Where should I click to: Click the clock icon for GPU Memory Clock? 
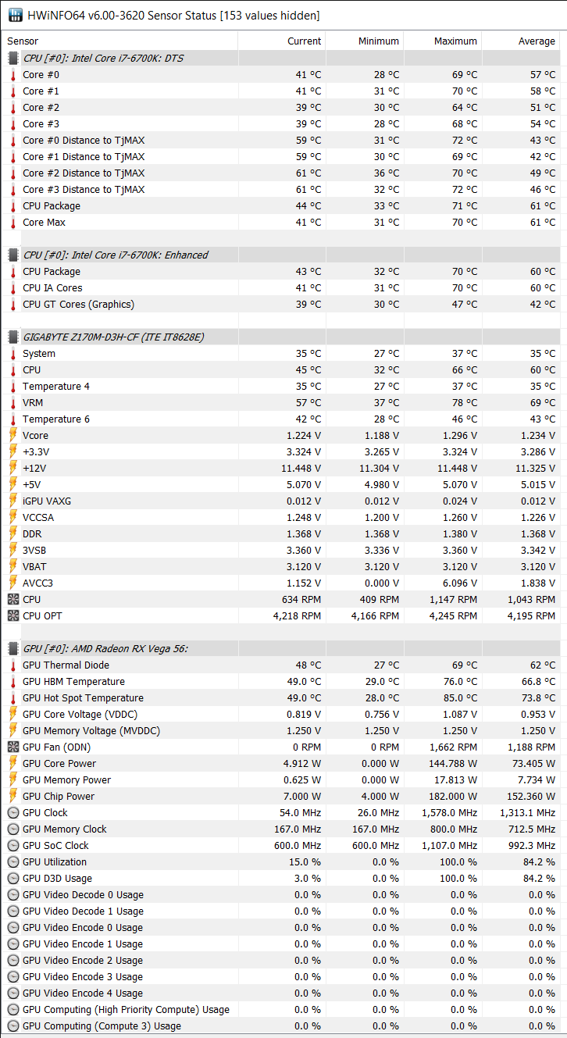(x=13, y=829)
